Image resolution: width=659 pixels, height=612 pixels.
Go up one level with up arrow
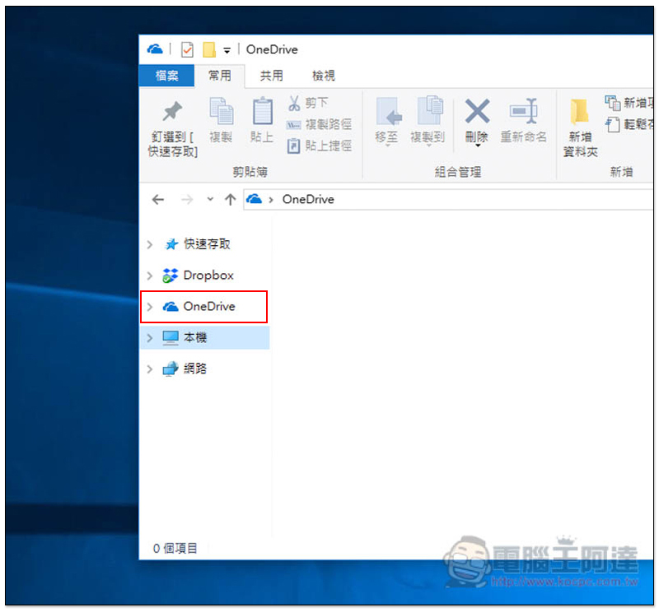click(230, 199)
